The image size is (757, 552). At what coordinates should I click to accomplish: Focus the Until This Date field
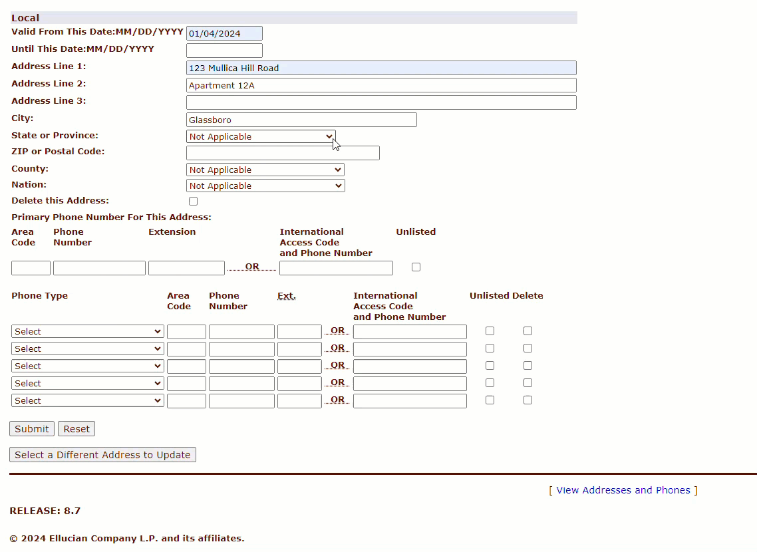pos(224,51)
